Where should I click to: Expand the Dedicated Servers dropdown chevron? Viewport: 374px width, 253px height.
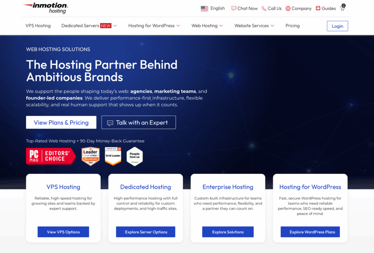115,26
